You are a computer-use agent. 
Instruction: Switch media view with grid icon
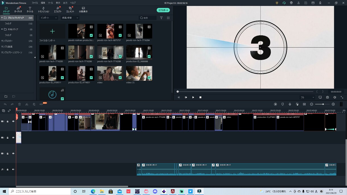[x=168, y=18]
